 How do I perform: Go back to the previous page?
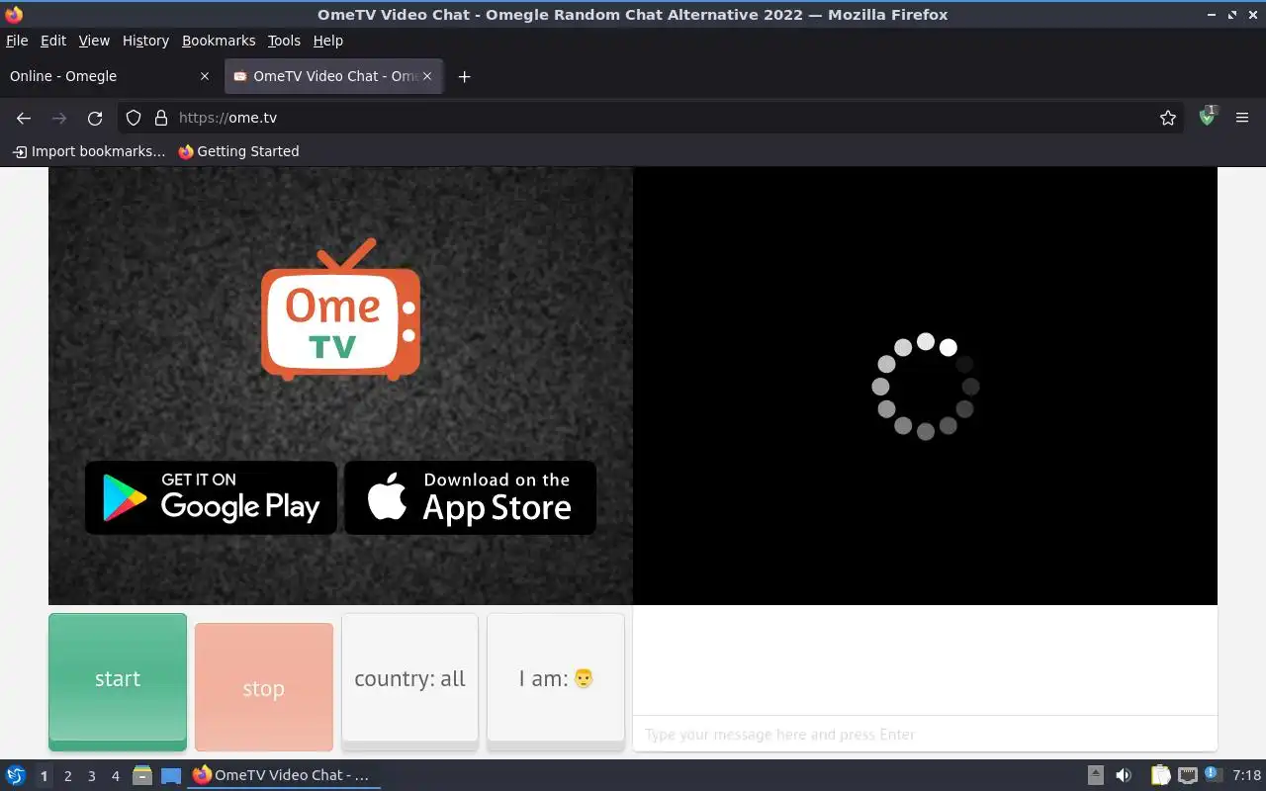24,118
